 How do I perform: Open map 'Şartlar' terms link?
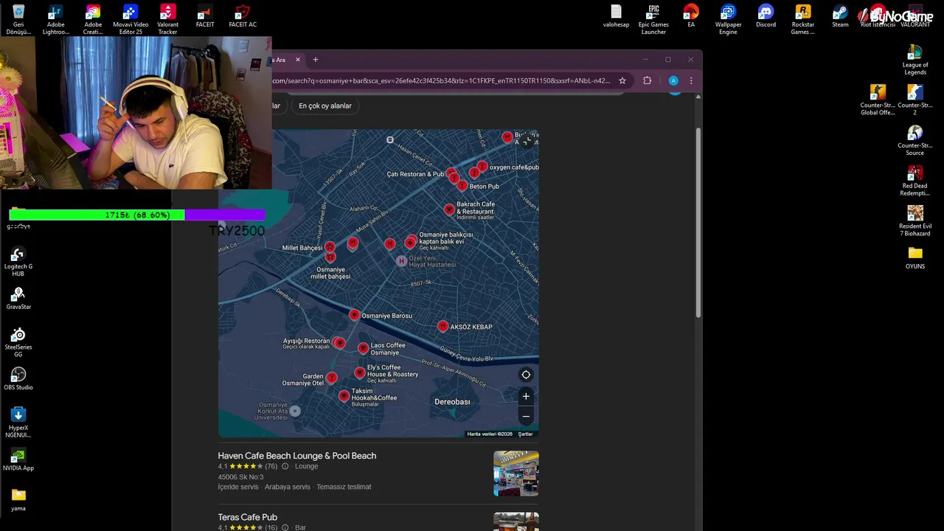tap(525, 434)
